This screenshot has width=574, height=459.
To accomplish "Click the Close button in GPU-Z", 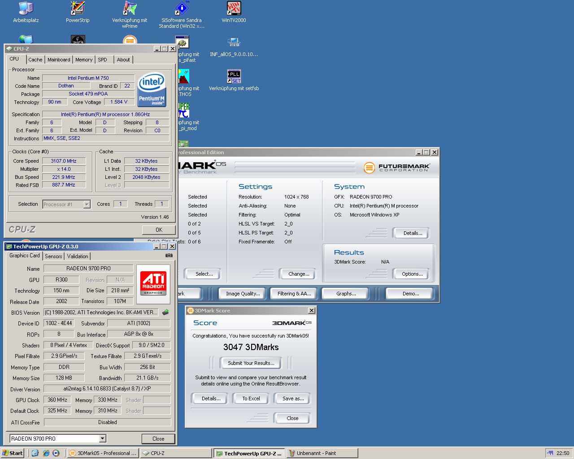I will pos(158,439).
